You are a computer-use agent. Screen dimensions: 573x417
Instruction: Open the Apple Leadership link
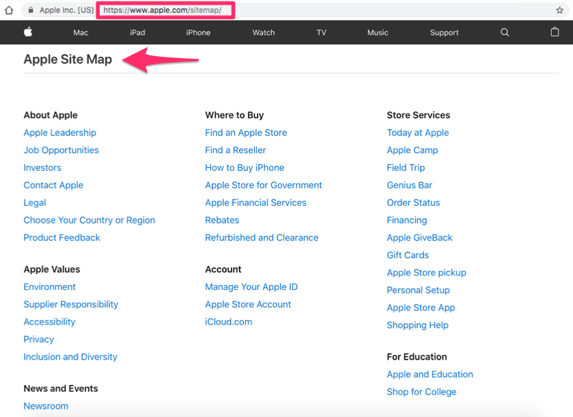[x=60, y=133]
